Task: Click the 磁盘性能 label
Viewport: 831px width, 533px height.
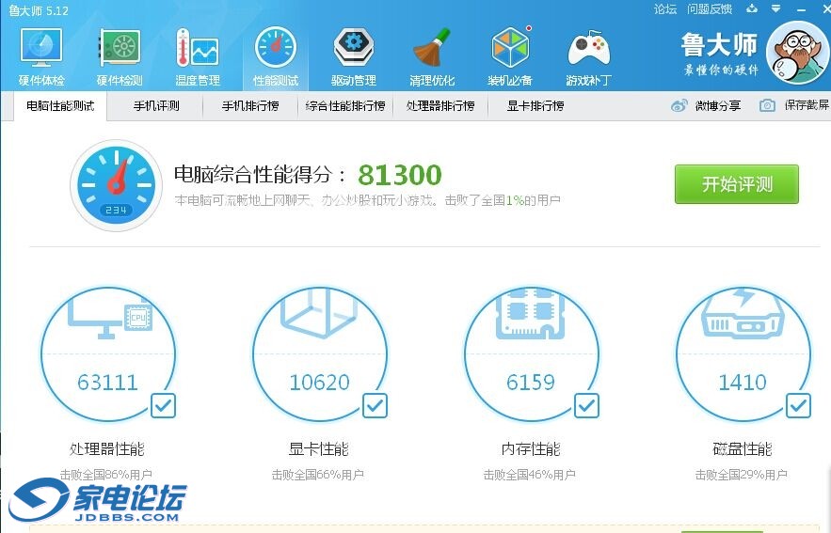Action: 742,449
